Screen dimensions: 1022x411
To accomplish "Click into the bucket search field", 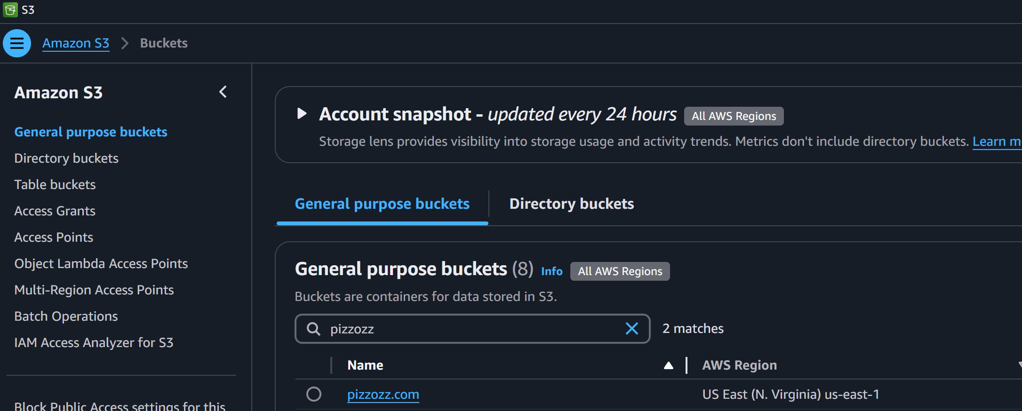I will click(471, 329).
